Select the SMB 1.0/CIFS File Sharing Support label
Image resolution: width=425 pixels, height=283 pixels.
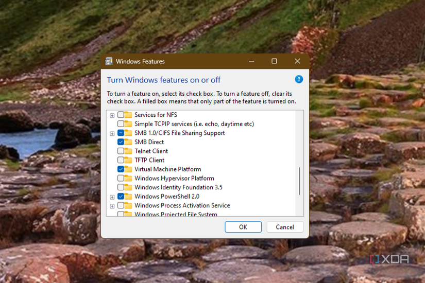180,133
